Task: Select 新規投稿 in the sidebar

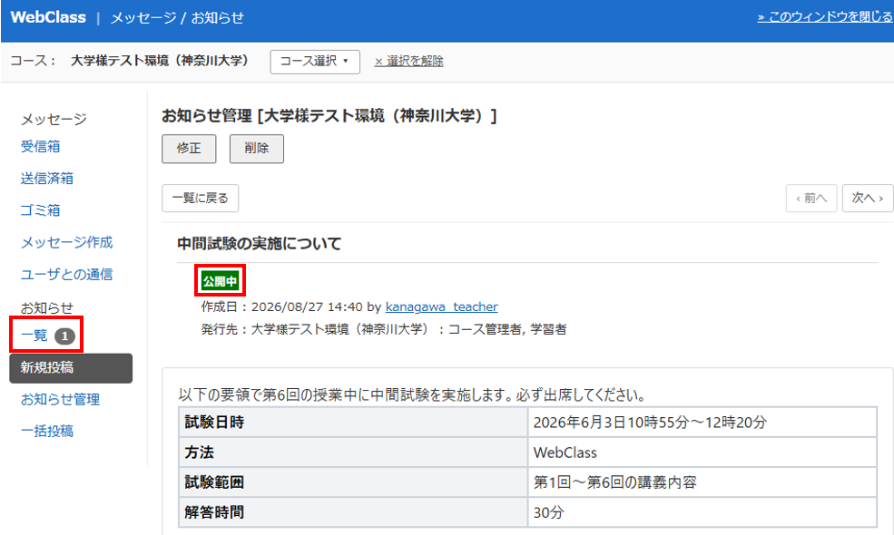Action: (71, 368)
